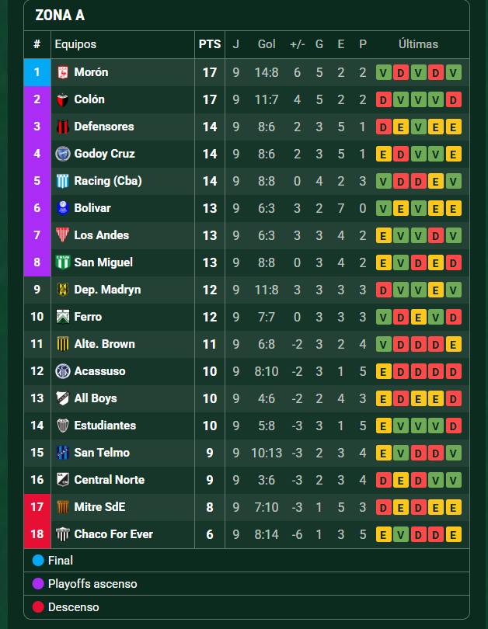Click the Colón club crest
Viewport: 488px width, 629px height.
click(x=63, y=99)
